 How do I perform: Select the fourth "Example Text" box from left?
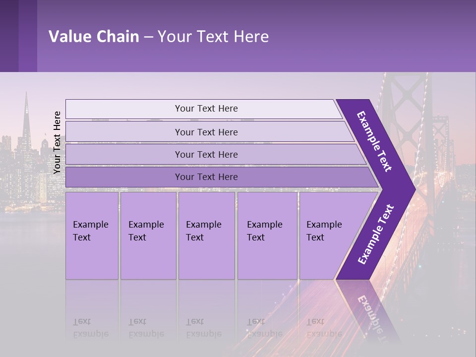click(x=267, y=236)
